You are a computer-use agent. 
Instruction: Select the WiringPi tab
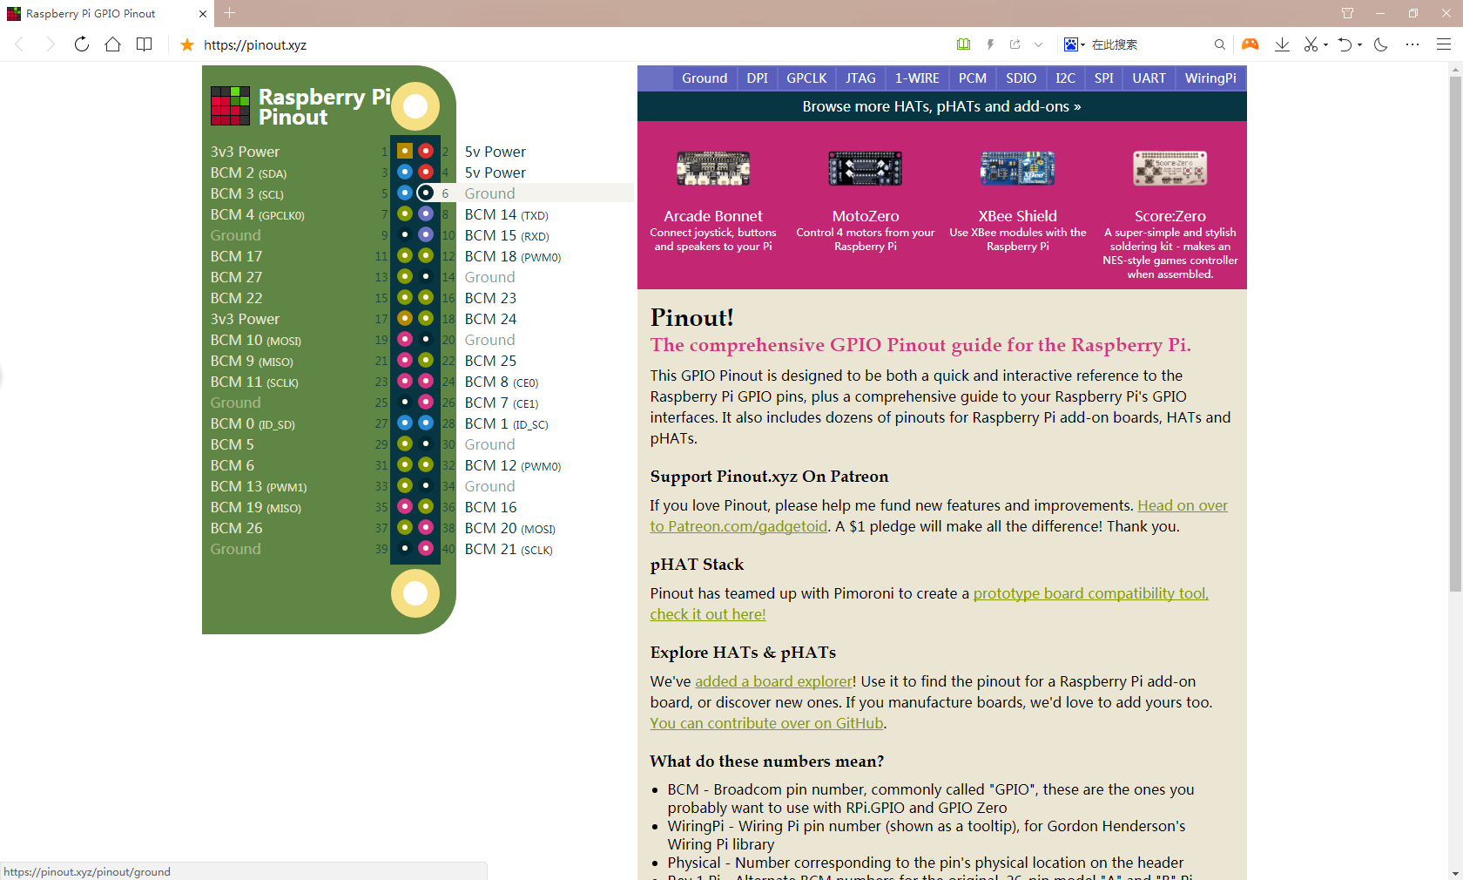coord(1210,78)
